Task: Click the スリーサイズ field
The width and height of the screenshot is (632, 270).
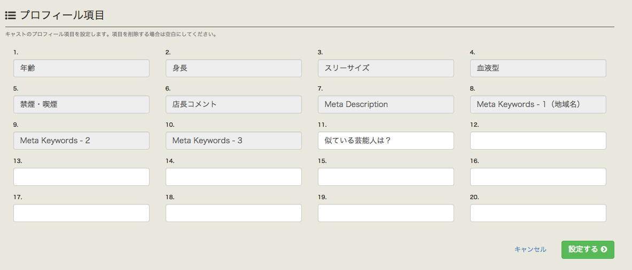Action: click(x=386, y=68)
